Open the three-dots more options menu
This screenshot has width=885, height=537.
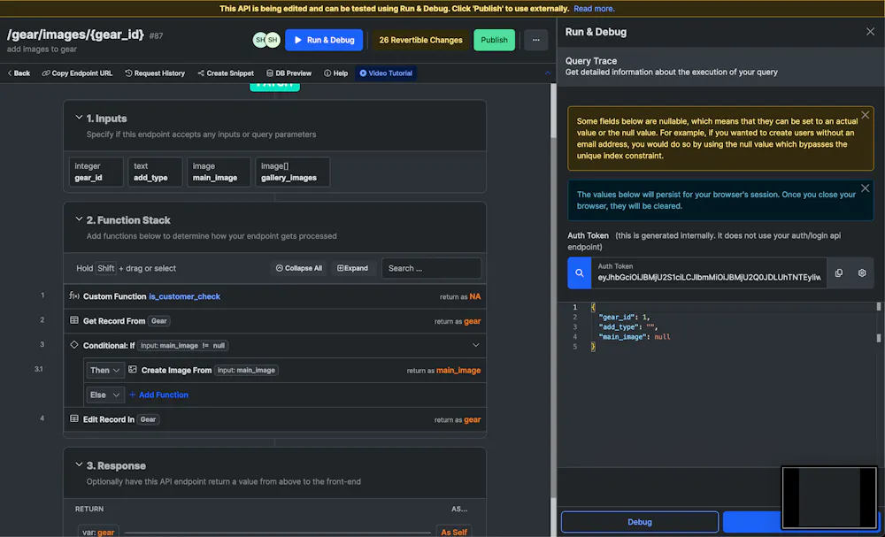535,40
